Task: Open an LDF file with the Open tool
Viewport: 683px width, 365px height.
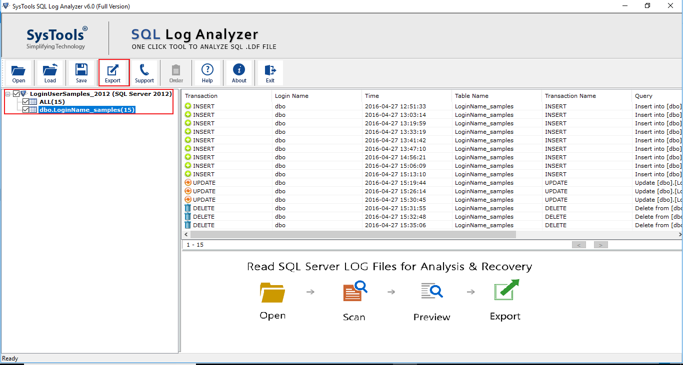Action: click(19, 73)
